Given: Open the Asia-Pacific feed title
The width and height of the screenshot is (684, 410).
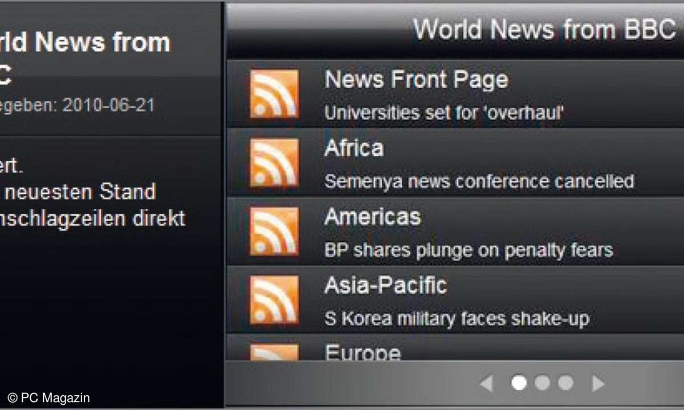Looking at the screenshot, I should click(x=386, y=285).
